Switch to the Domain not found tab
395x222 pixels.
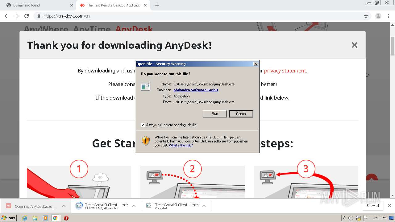click(39, 5)
